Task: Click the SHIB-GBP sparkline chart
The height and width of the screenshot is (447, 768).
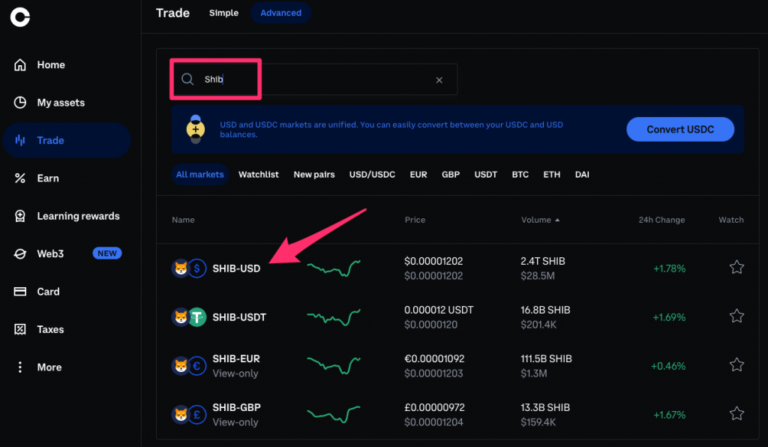Action: pyautogui.click(x=334, y=415)
